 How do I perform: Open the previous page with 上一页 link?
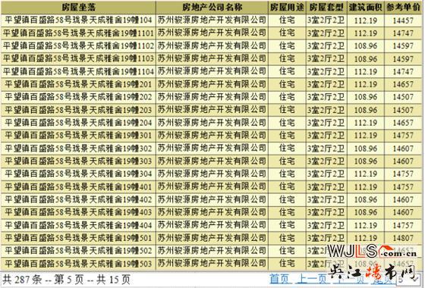(312, 279)
